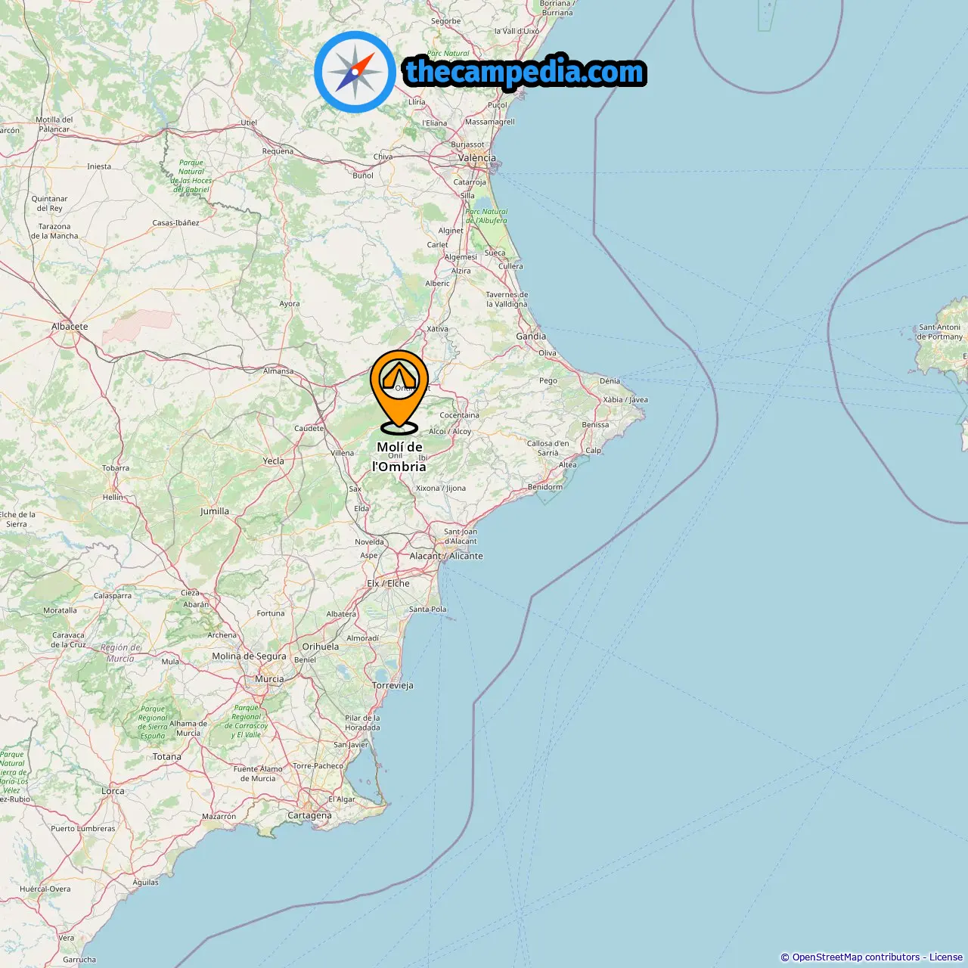This screenshot has height=968, width=968.
Task: Select the Molí de l'Ombria label
Action: (399, 457)
